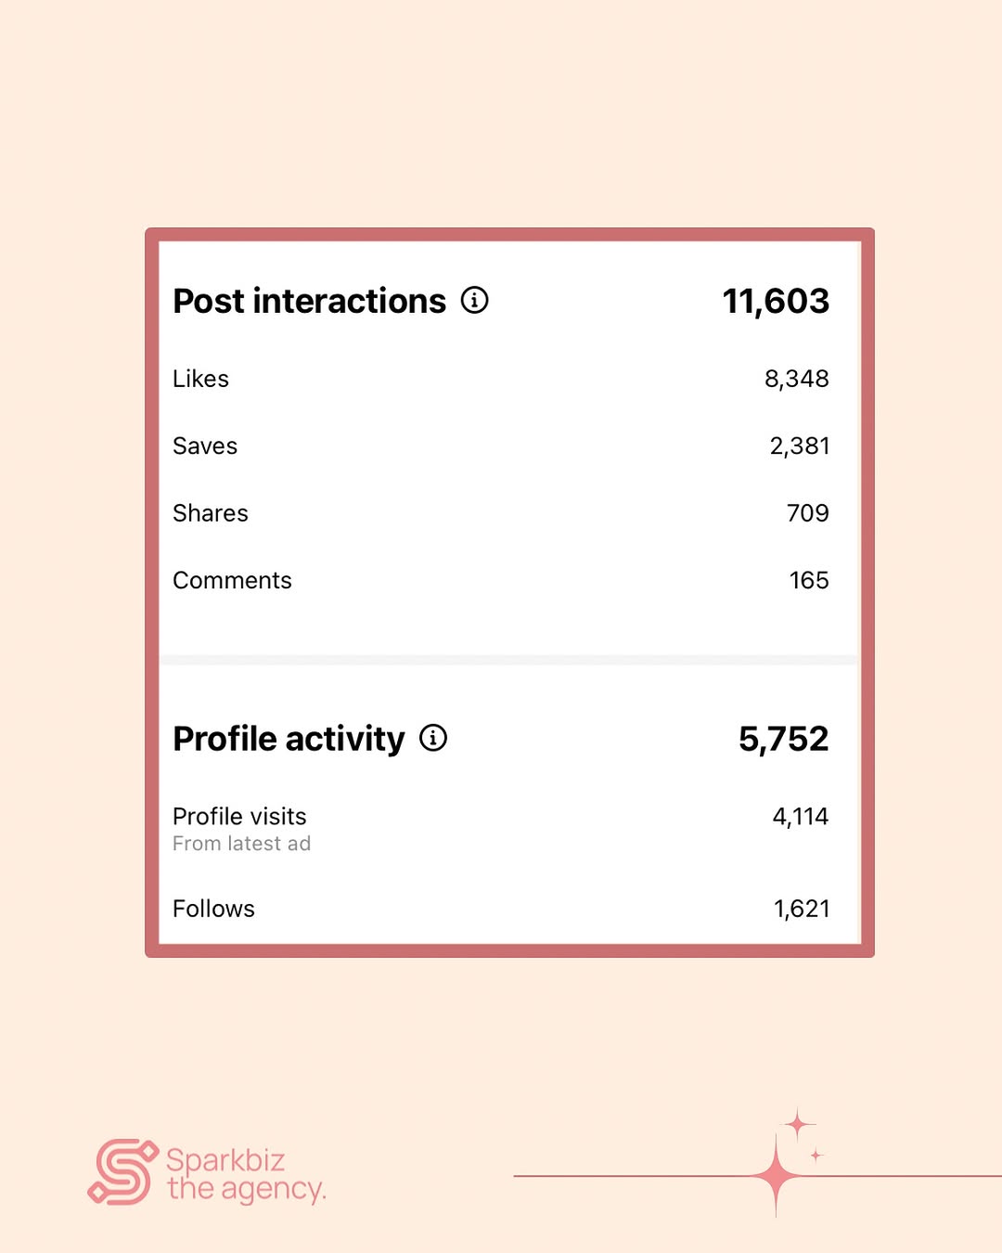The height and width of the screenshot is (1253, 1002).
Task: Select the Post interactions heading
Action: pos(310,302)
